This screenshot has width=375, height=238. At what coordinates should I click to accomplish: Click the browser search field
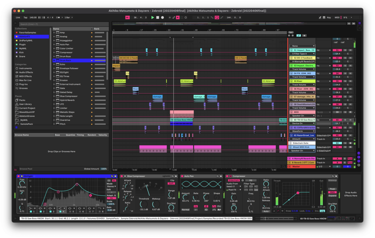pyautogui.click(x=63, y=24)
